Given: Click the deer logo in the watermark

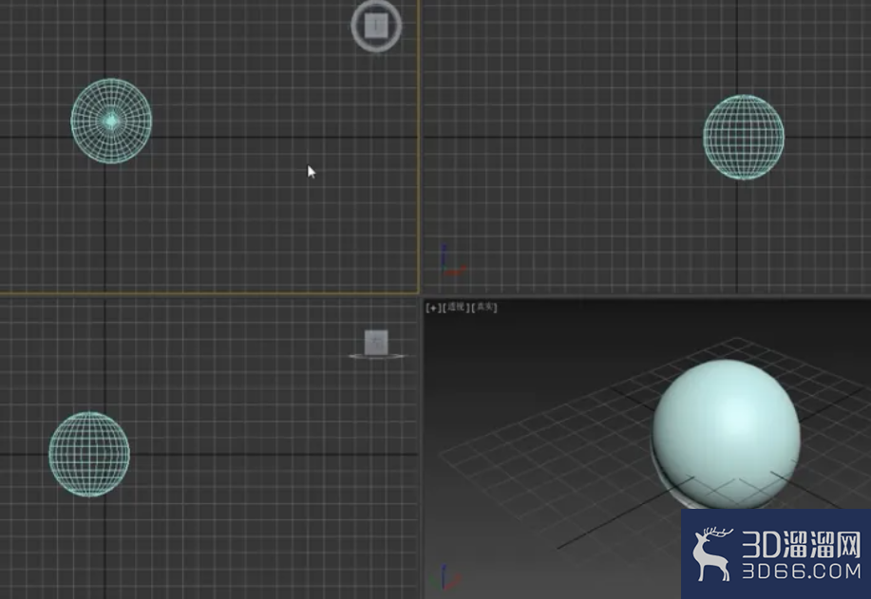Looking at the screenshot, I should (712, 554).
